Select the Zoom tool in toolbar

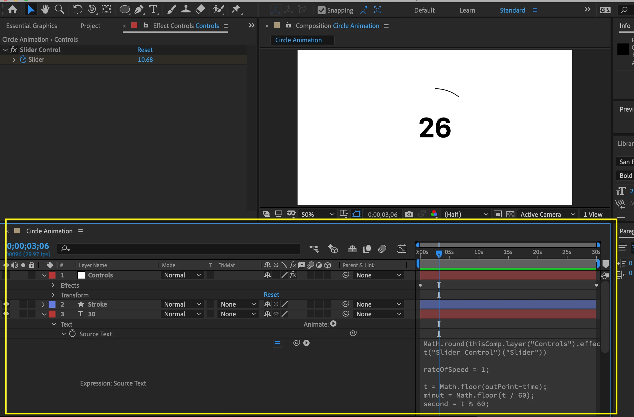59,10
